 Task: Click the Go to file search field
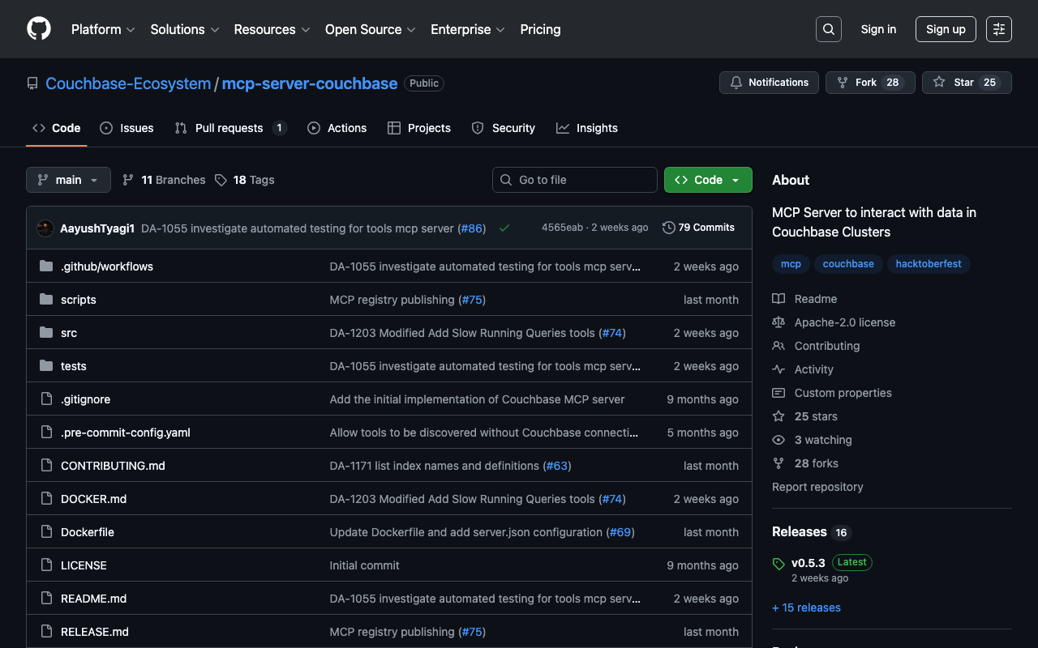575,180
